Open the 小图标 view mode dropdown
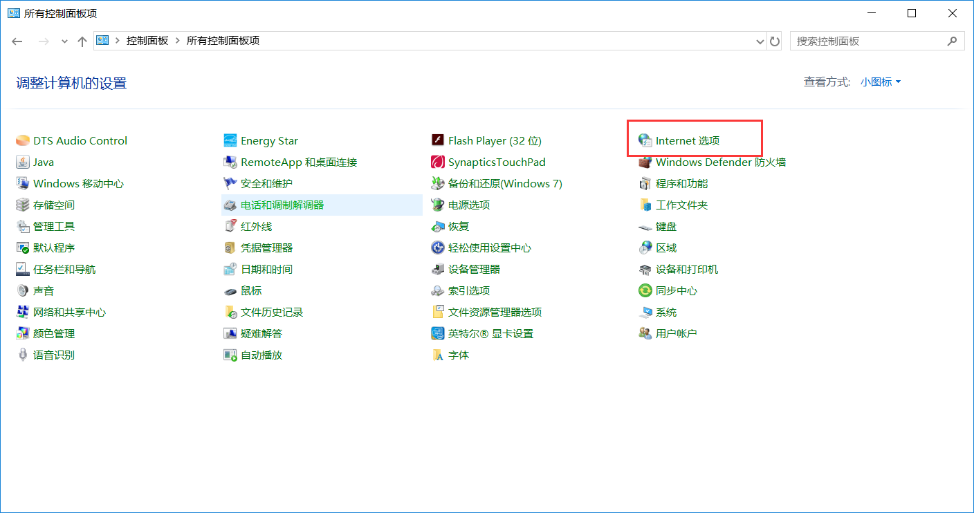974x513 pixels. pos(881,82)
